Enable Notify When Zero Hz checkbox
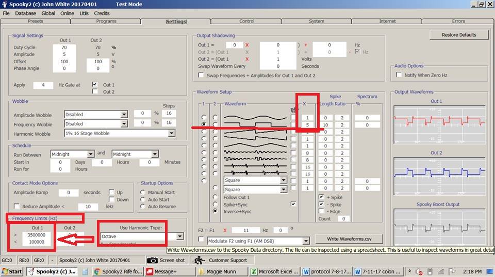 point(399,75)
